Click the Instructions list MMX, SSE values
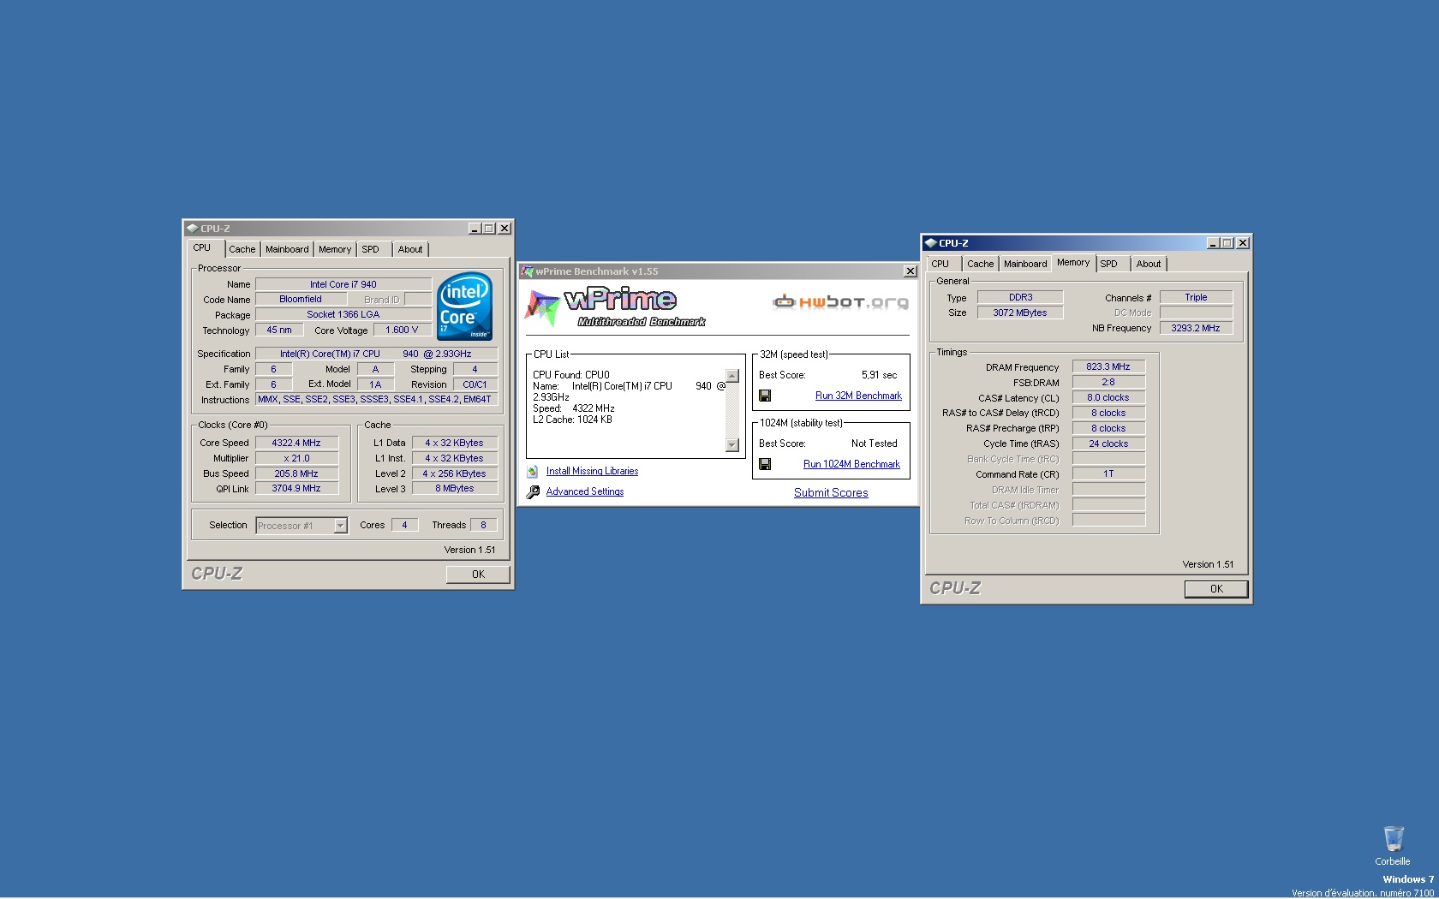1439x899 pixels. (x=376, y=399)
